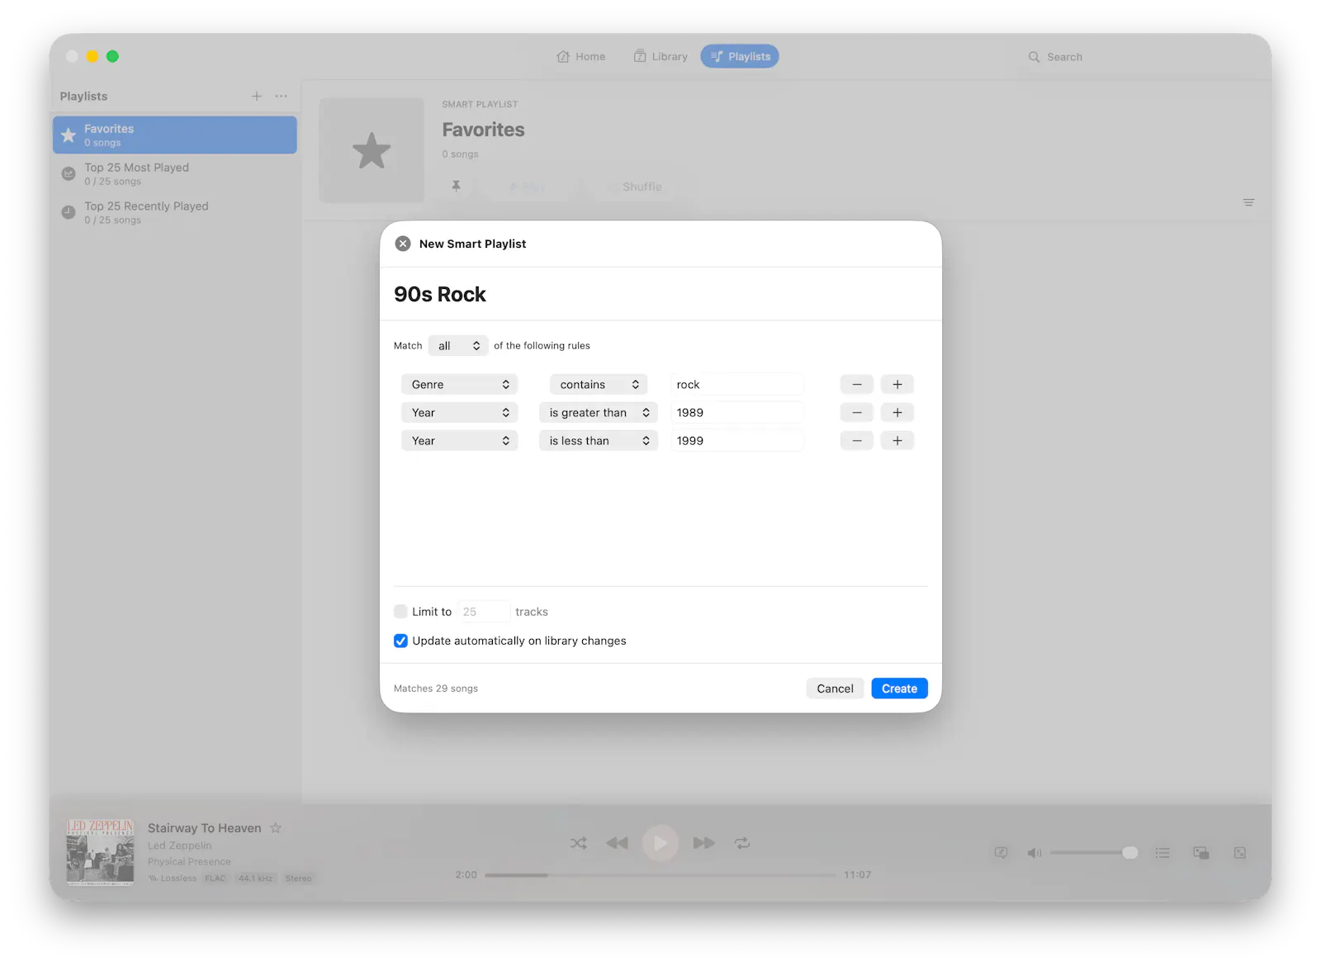The image size is (1321, 966).
Task: Open the Match all dropdown
Action: [458, 346]
